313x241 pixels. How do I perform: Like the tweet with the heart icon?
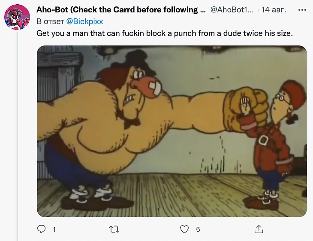point(184,229)
